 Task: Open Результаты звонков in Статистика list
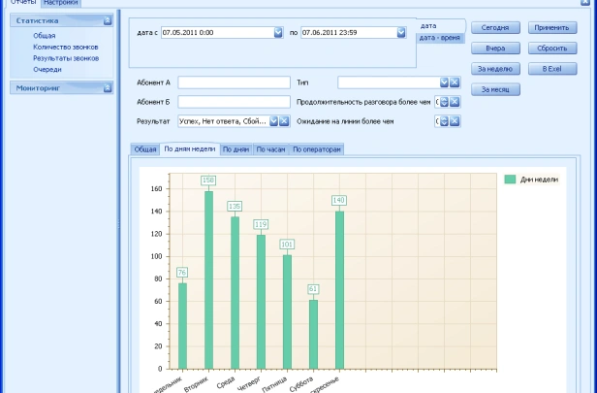coord(65,58)
